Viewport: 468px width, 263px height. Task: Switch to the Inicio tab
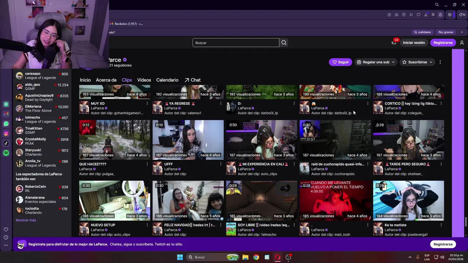point(85,80)
